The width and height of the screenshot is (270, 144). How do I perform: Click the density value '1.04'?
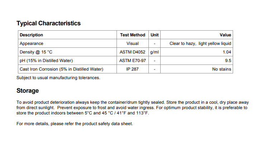227,52
